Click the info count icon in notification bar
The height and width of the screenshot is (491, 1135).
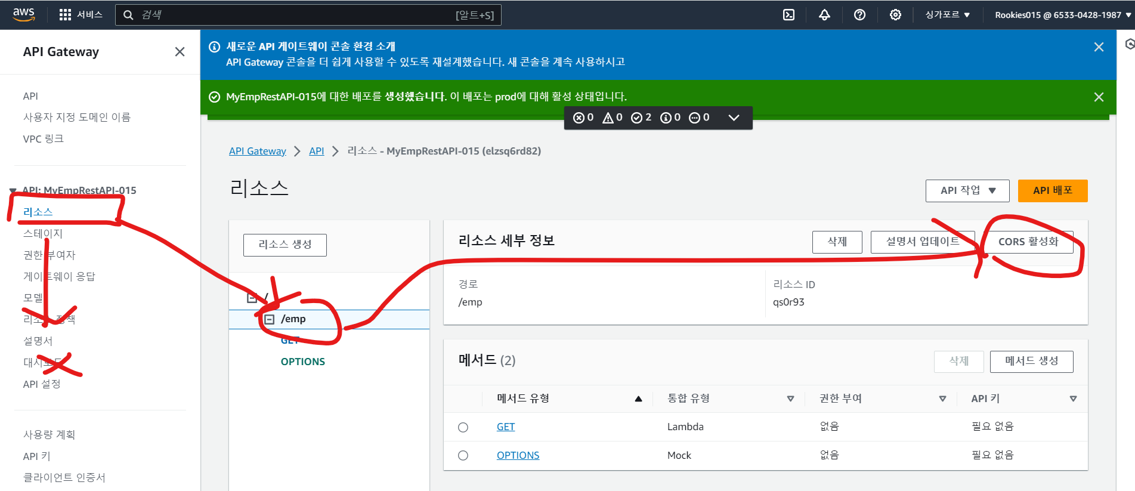point(666,118)
